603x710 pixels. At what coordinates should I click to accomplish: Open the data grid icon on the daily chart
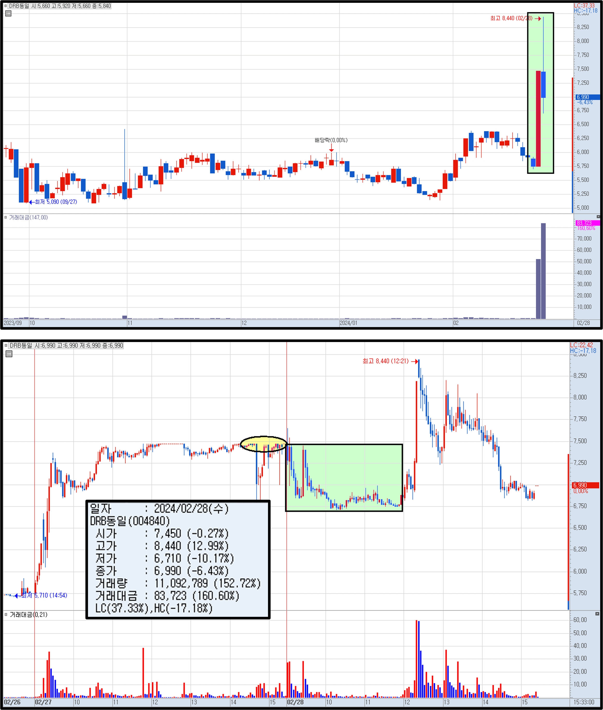pyautogui.click(x=9, y=13)
